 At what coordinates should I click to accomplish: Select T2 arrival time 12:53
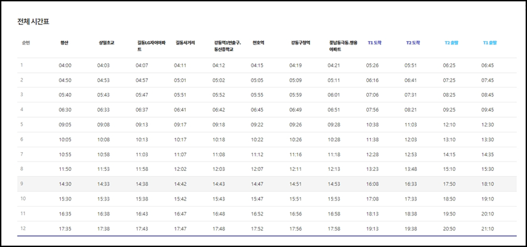[410, 155]
